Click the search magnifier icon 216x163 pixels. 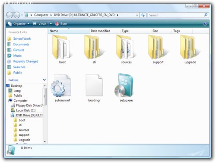coord(206,15)
